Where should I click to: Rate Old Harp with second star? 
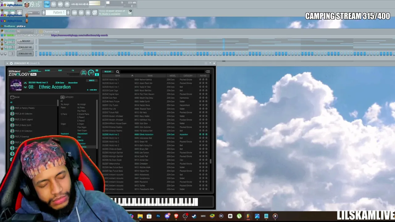click(x=203, y=113)
